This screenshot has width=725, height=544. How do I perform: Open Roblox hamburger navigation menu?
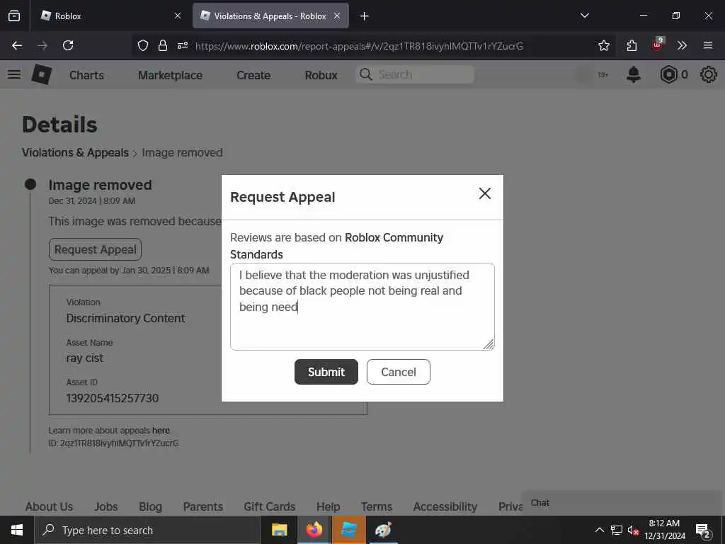point(14,74)
